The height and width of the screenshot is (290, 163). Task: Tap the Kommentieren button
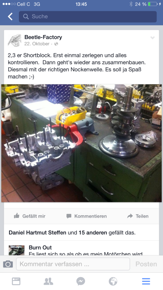tap(86, 216)
